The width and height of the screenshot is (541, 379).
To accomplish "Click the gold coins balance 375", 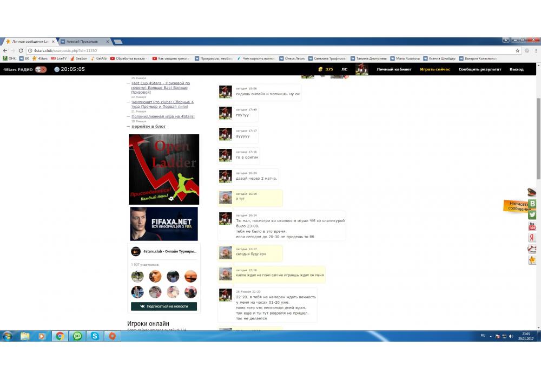I will (326, 69).
